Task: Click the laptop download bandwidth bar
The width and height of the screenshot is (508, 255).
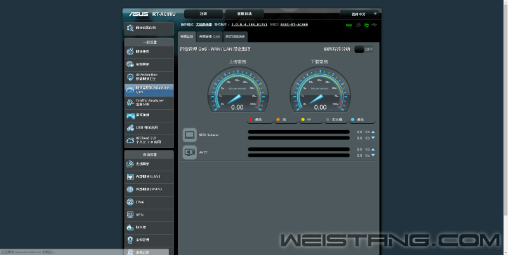Action: pos(298,138)
